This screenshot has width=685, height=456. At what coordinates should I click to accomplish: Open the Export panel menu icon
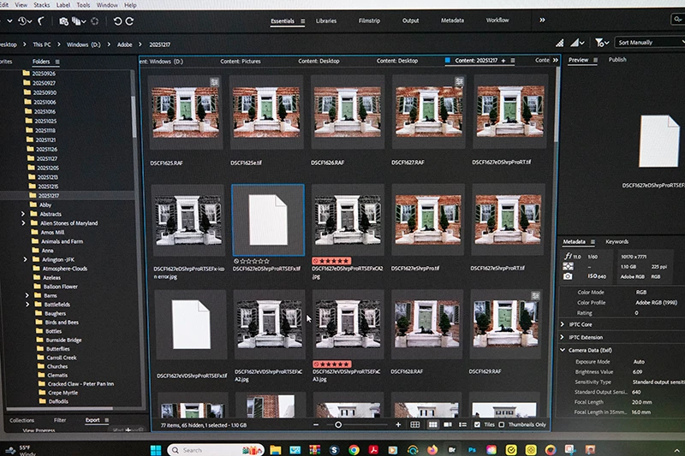click(x=106, y=420)
